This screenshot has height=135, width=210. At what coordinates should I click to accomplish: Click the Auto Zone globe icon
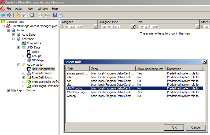(19, 35)
